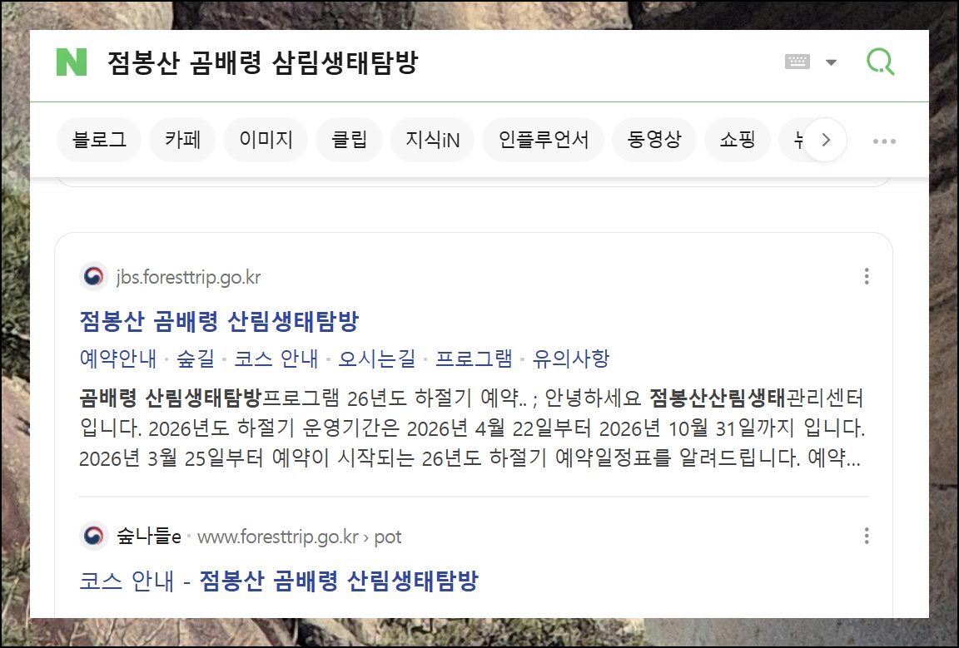
Task: Click the snippet about 26년도 하절기 예약
Action: pos(472,428)
